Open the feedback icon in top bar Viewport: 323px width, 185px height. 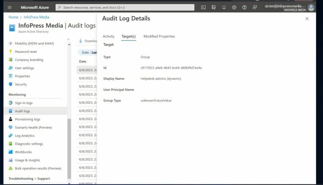[254, 8]
